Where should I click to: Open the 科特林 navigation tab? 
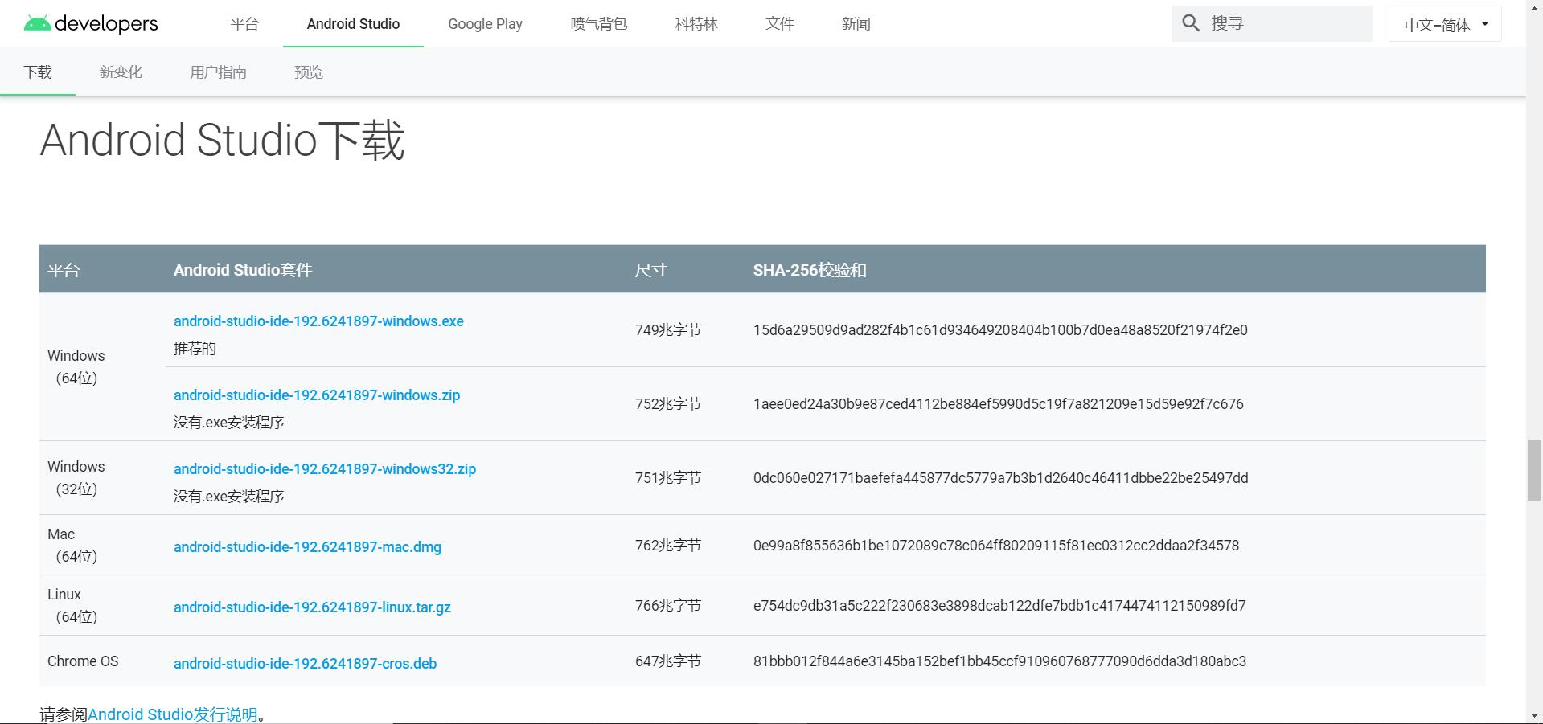(696, 24)
